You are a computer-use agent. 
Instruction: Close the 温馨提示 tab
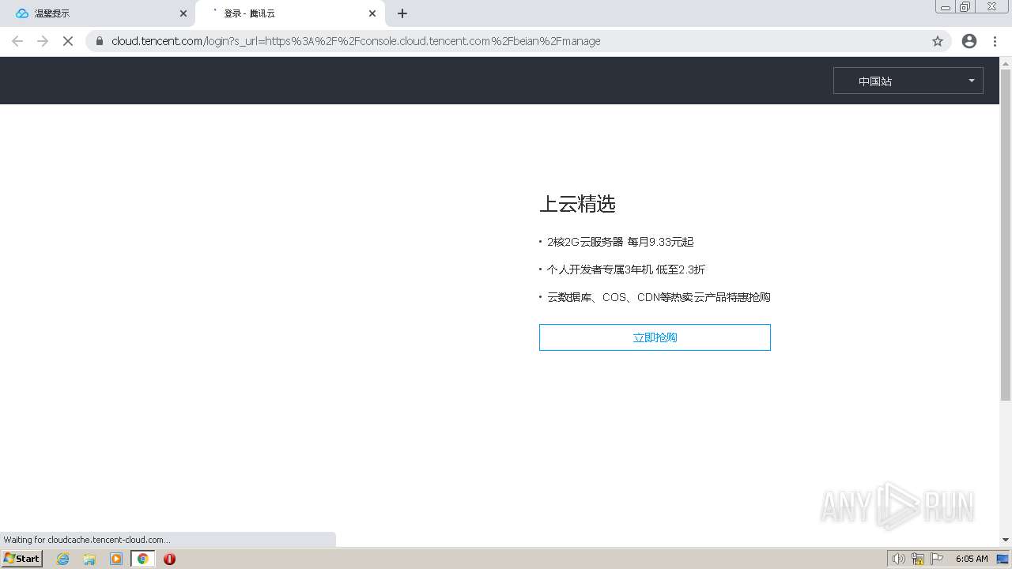[183, 13]
